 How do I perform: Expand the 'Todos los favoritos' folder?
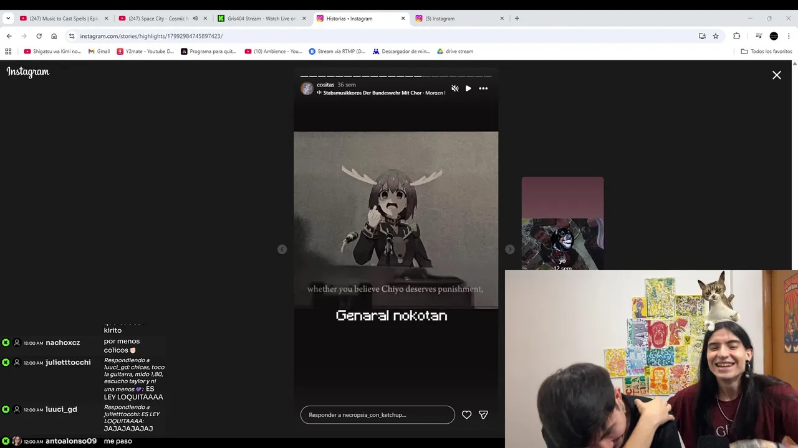click(x=766, y=52)
